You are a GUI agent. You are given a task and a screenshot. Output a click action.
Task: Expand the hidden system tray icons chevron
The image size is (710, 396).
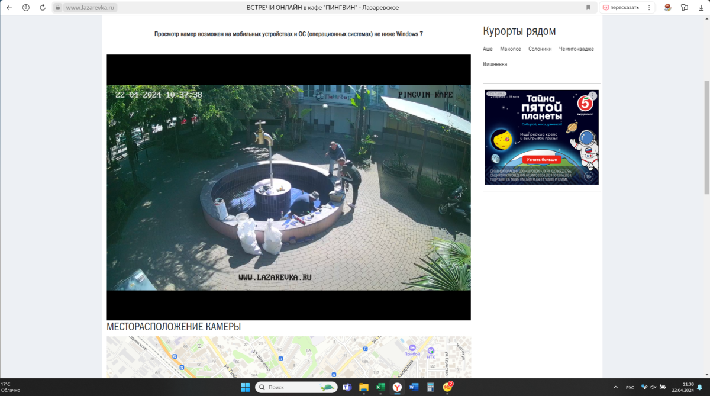pos(615,387)
